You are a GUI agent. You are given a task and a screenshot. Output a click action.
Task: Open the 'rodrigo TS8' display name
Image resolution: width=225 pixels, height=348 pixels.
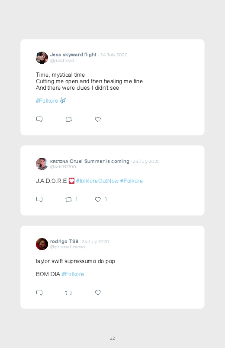click(64, 241)
